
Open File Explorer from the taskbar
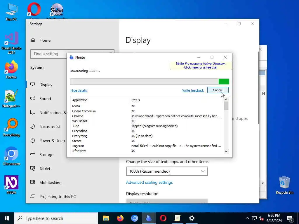pos(106,218)
